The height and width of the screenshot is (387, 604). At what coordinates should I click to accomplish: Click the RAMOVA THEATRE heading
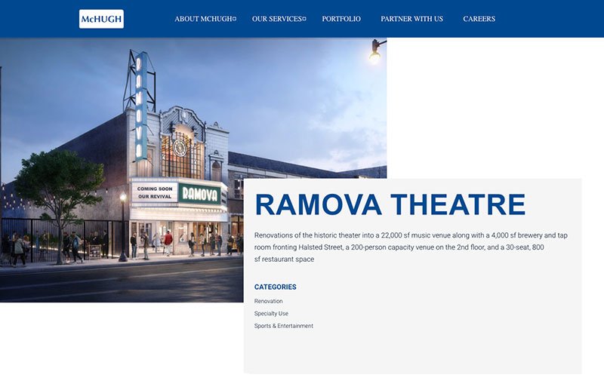[390, 205]
